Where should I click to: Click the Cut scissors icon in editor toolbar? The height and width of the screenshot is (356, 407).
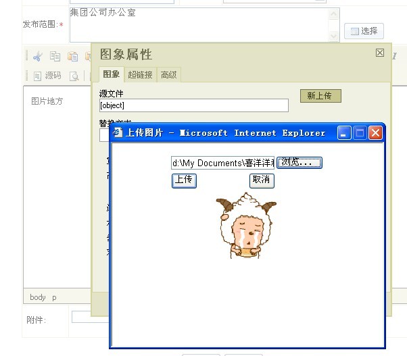(38, 56)
